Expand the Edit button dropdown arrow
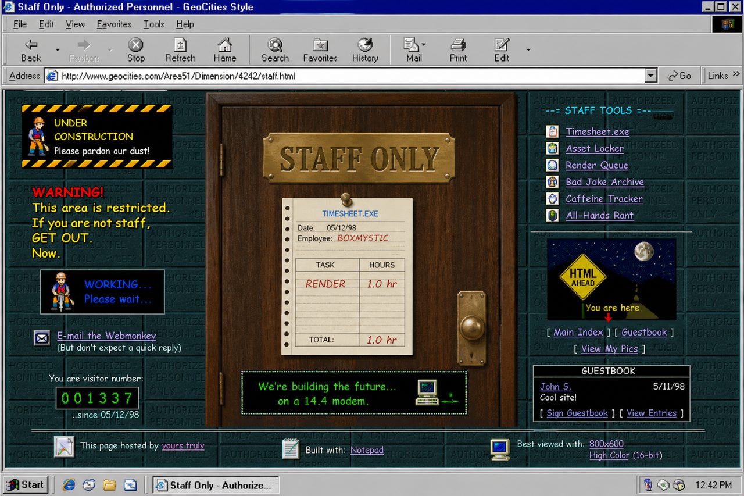The height and width of the screenshot is (496, 744). (528, 50)
